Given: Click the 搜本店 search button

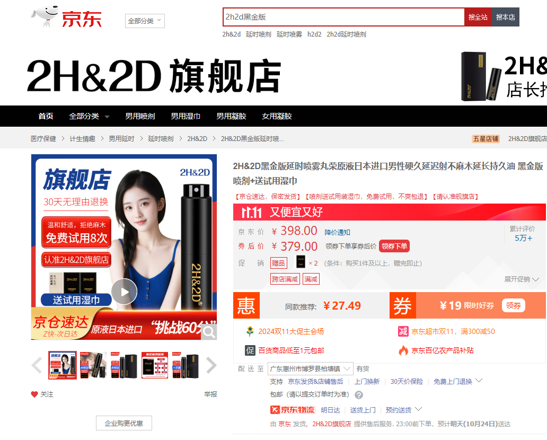Looking at the screenshot, I should click(x=506, y=17).
